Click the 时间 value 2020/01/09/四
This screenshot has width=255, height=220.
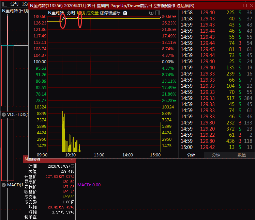(61, 166)
